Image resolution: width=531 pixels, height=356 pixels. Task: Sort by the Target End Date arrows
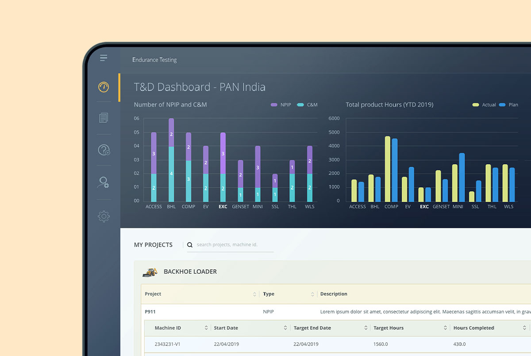click(366, 328)
